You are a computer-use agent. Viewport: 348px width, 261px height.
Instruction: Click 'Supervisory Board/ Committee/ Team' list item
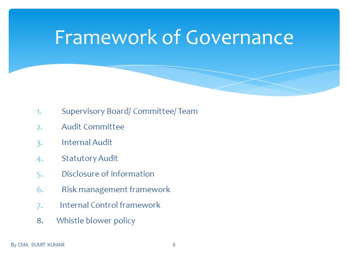[x=130, y=111]
